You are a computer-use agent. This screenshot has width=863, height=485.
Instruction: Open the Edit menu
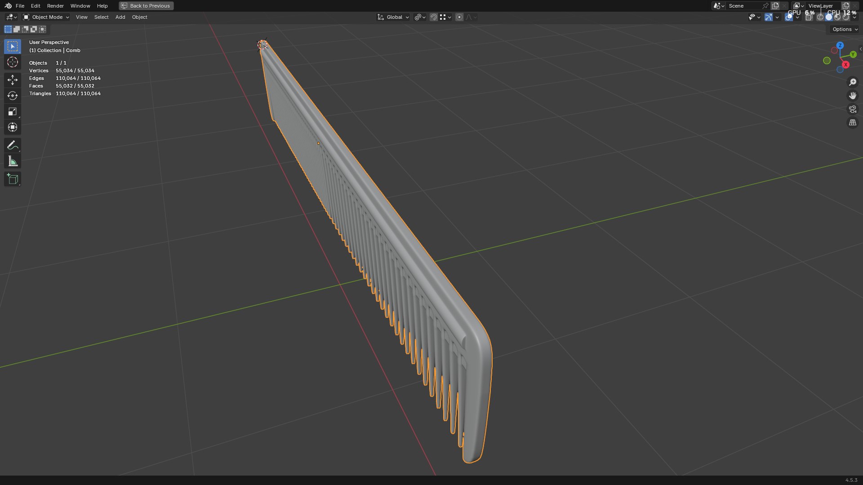pyautogui.click(x=36, y=6)
